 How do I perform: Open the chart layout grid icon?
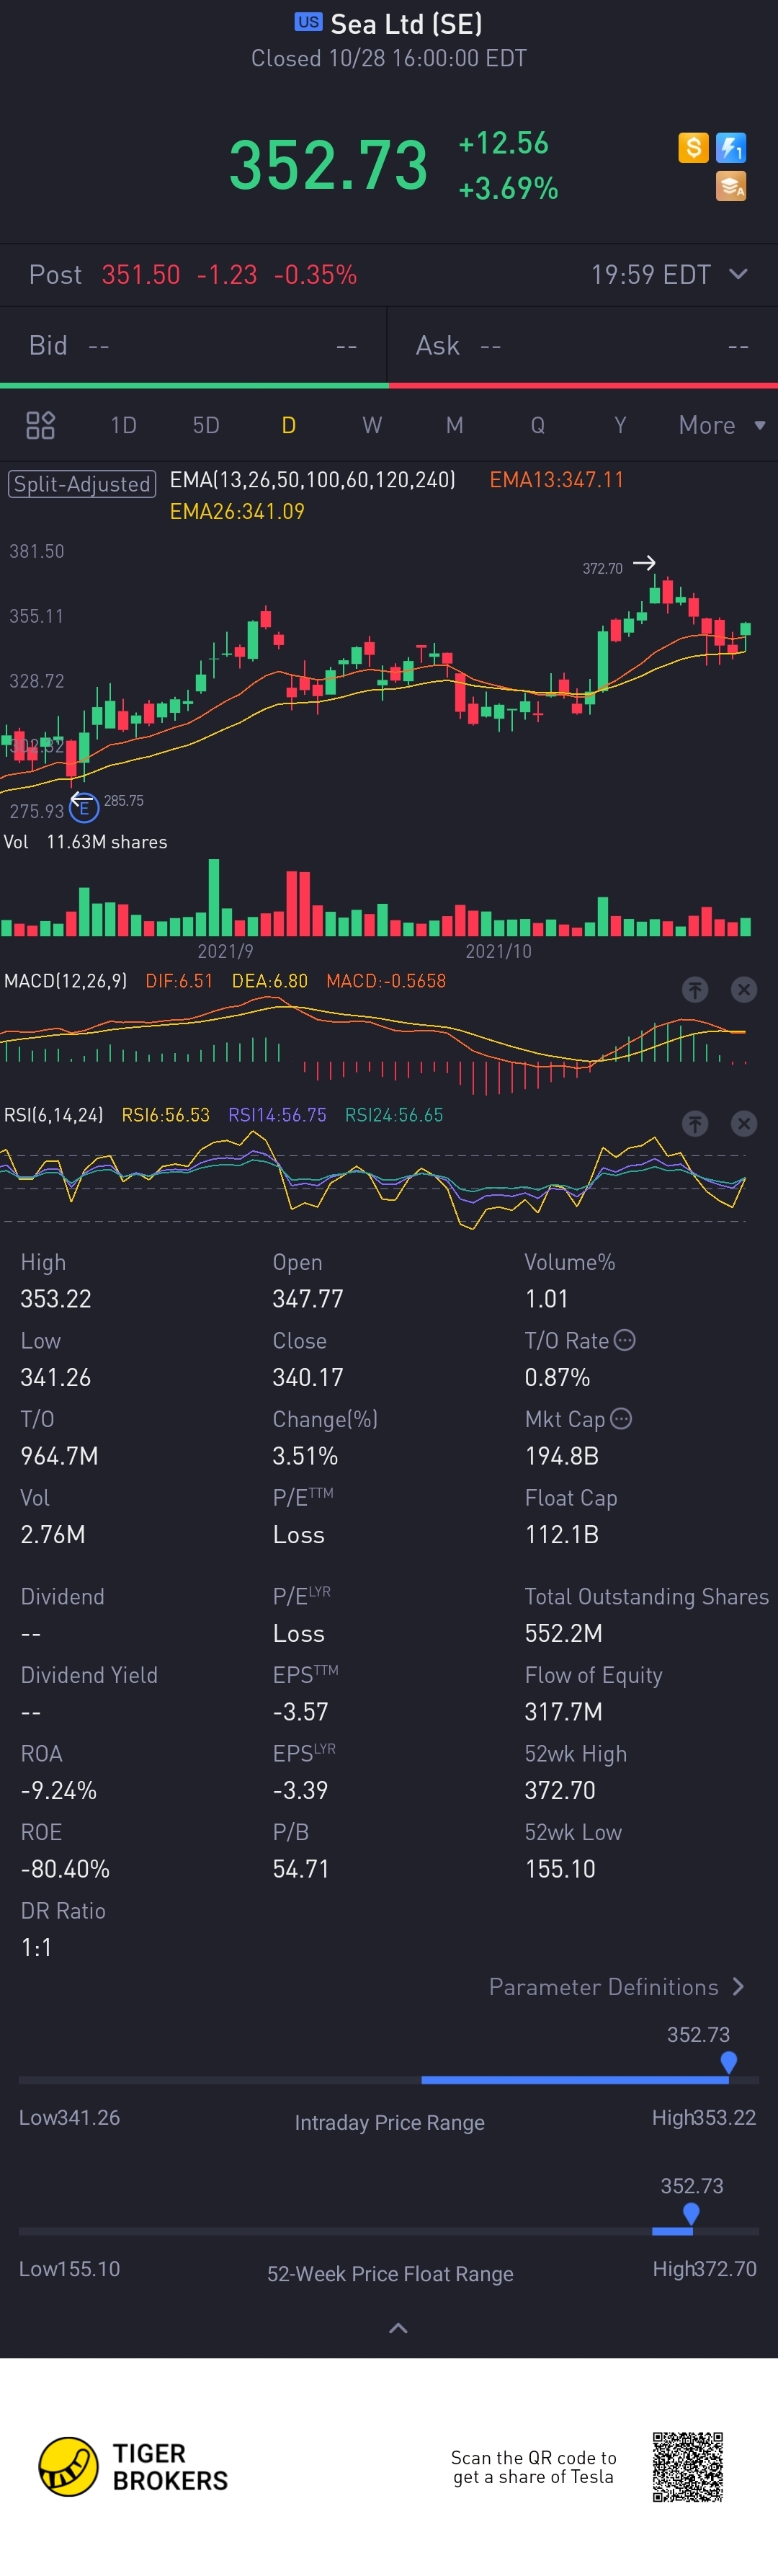pos(40,425)
